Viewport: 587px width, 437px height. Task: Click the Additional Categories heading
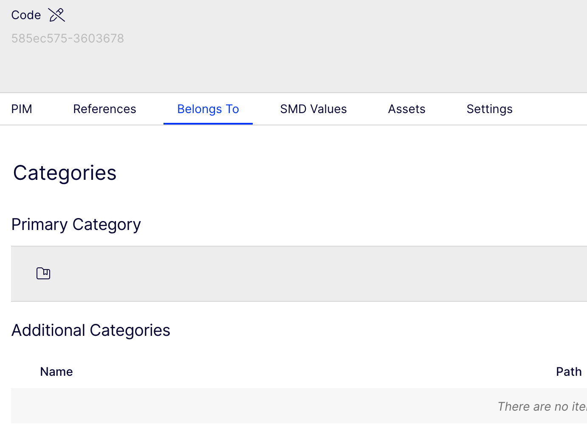90,330
